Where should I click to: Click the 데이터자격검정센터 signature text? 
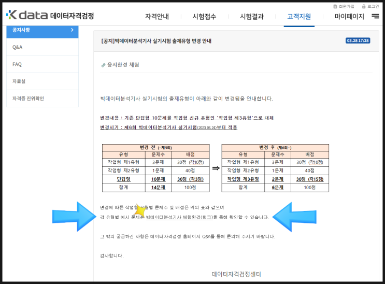click(x=236, y=274)
